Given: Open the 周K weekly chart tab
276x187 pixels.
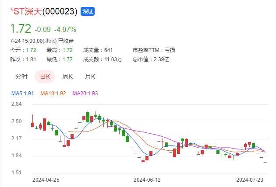Looking at the screenshot, I should pos(67,76).
